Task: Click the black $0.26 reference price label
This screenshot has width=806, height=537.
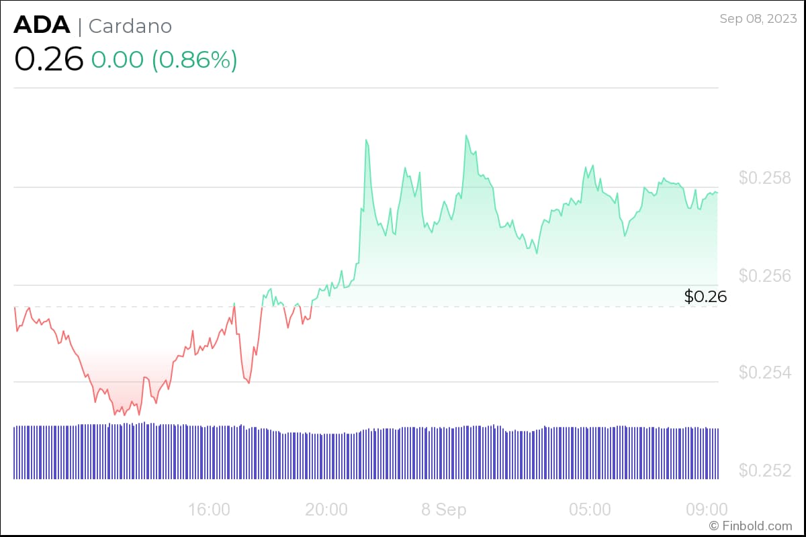Action: (x=705, y=297)
